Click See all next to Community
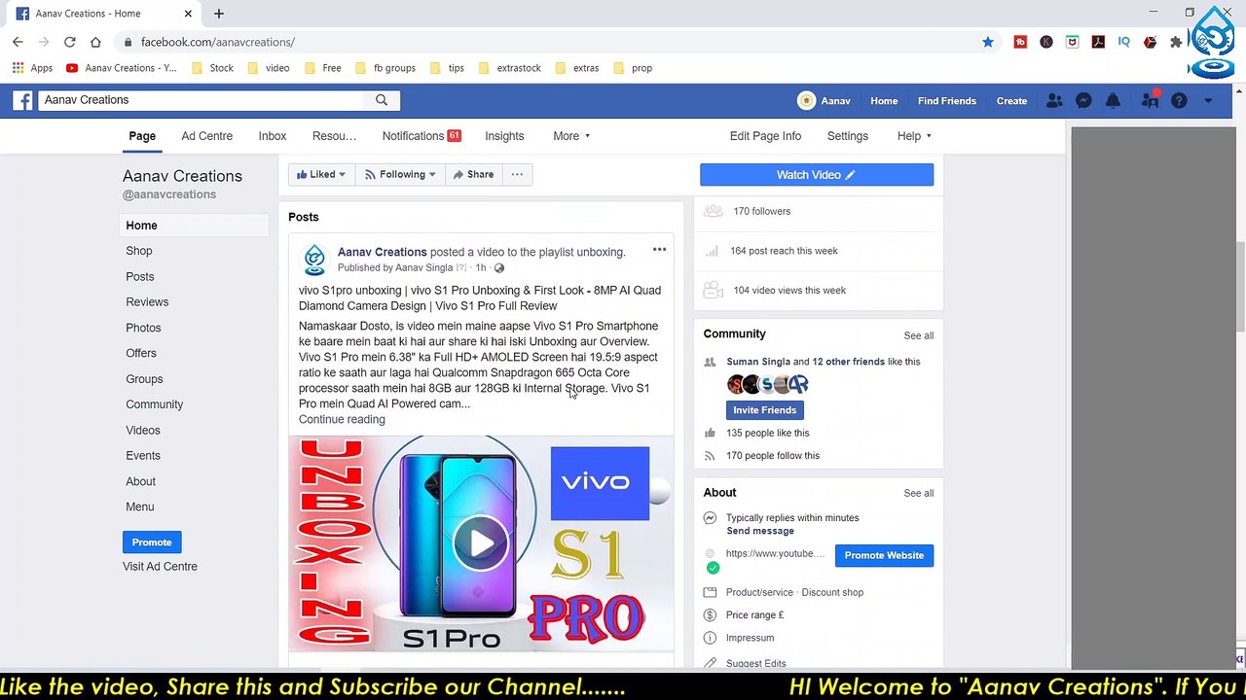 point(918,335)
